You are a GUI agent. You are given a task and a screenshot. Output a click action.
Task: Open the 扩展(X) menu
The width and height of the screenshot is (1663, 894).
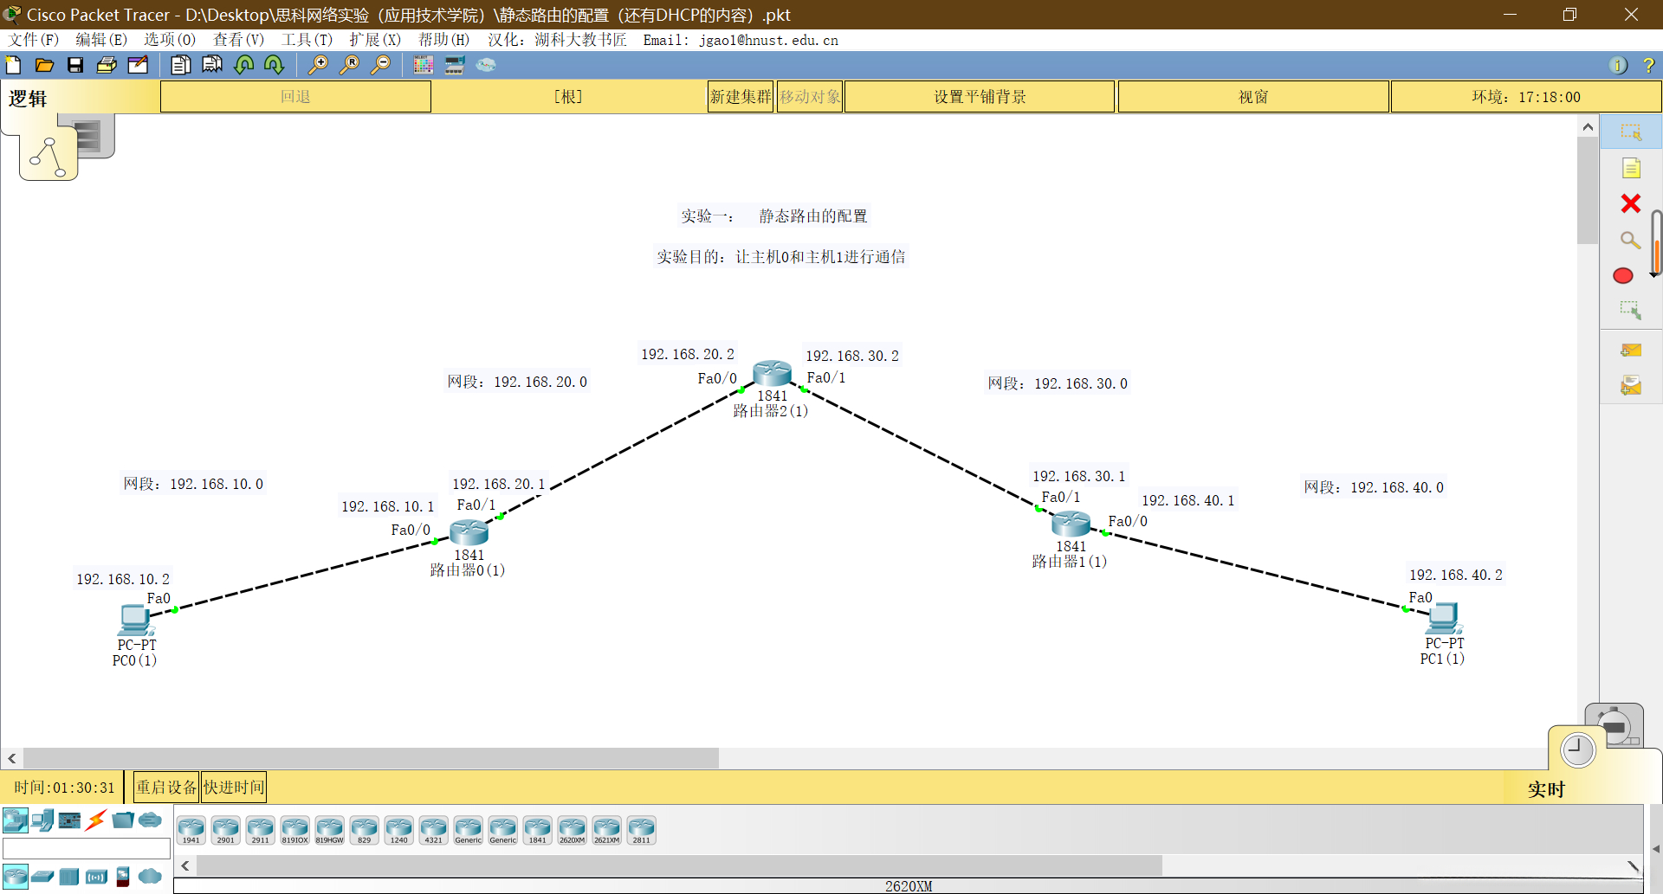tap(375, 40)
